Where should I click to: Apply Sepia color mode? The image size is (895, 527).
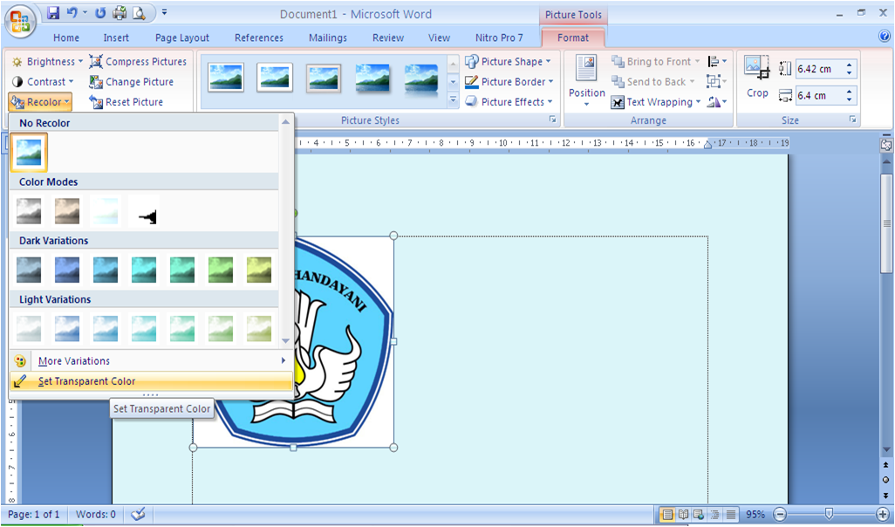[67, 210]
